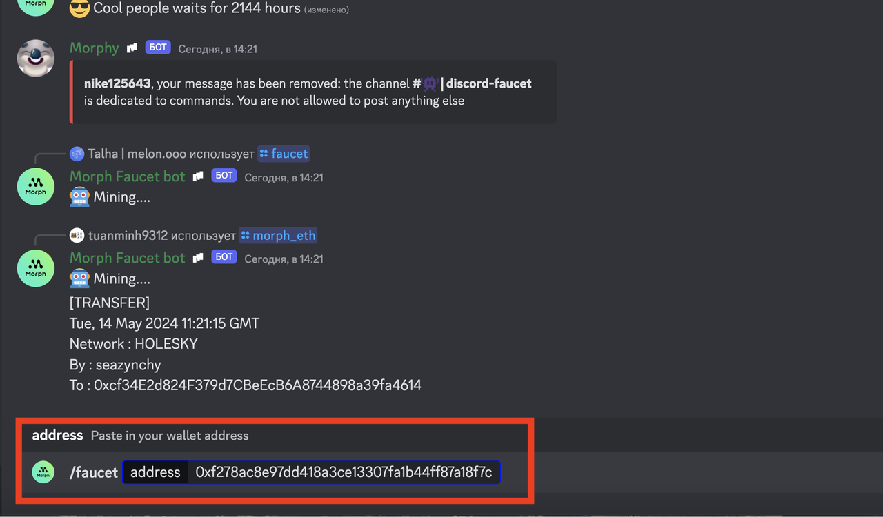The image size is (883, 517).
Task: Click the tuanminh9312 username
Action: [x=128, y=236]
